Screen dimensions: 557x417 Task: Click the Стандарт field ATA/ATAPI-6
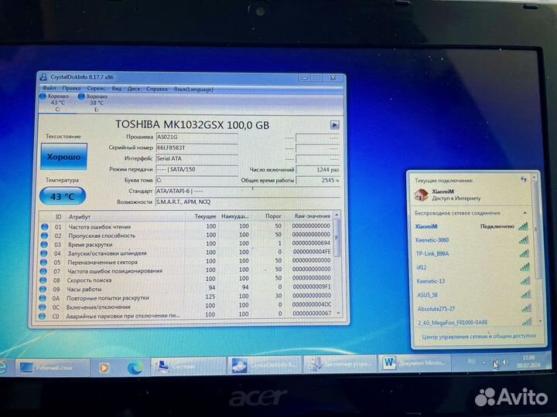click(x=248, y=192)
